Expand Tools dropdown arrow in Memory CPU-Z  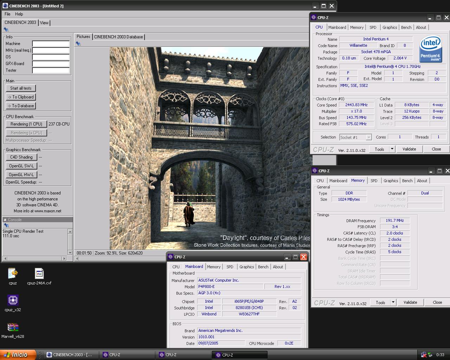click(x=393, y=302)
